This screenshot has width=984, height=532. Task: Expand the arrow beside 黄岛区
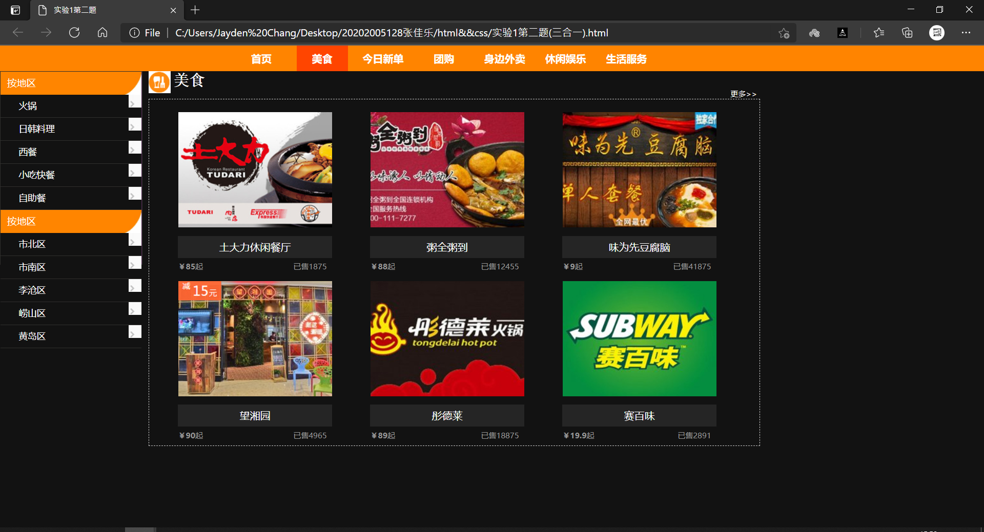coord(135,332)
